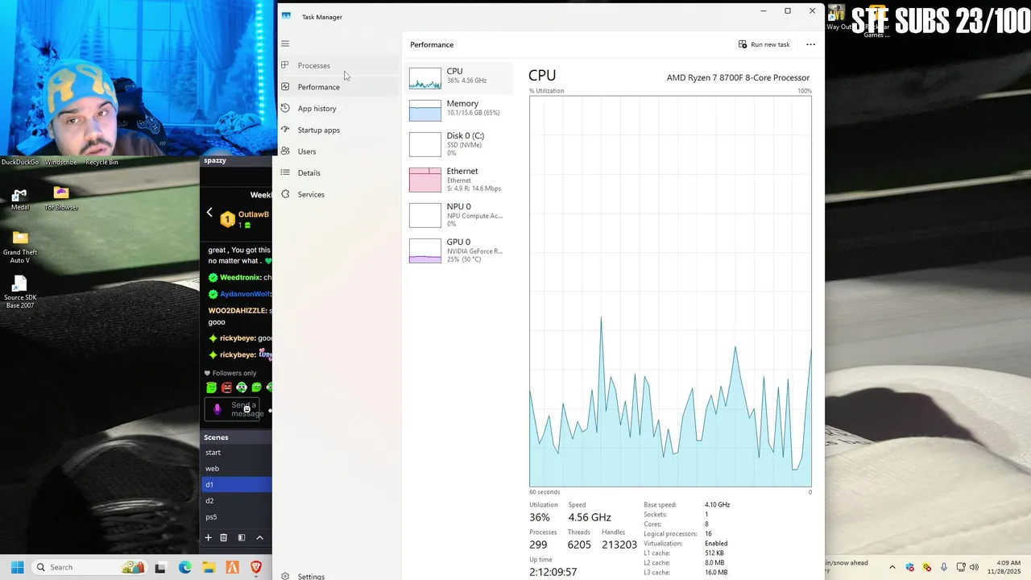Image resolution: width=1031 pixels, height=580 pixels.
Task: Select the web scene
Action: [237, 469]
